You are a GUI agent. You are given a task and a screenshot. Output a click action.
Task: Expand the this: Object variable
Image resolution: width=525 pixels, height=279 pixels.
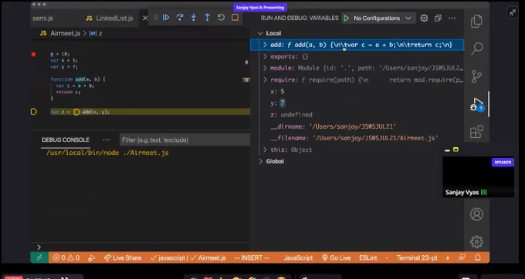click(265, 150)
